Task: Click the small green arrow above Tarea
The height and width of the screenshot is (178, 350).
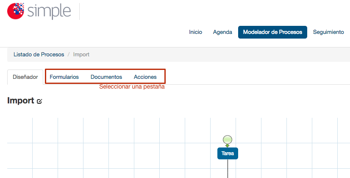Action: tap(227, 146)
